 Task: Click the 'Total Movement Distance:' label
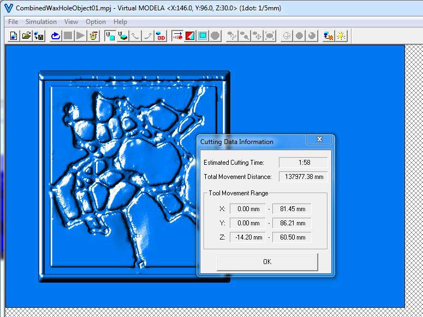pyautogui.click(x=237, y=177)
